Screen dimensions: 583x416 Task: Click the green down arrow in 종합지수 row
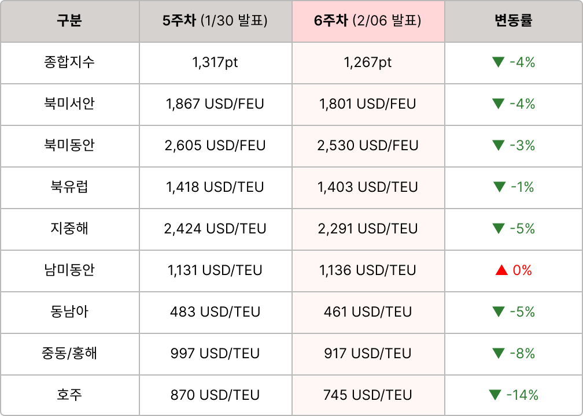pos(498,62)
